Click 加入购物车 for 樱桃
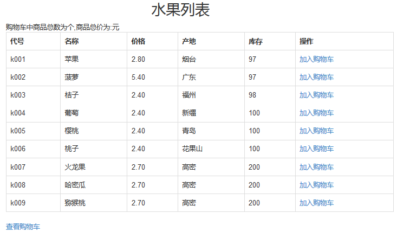 [316, 131]
